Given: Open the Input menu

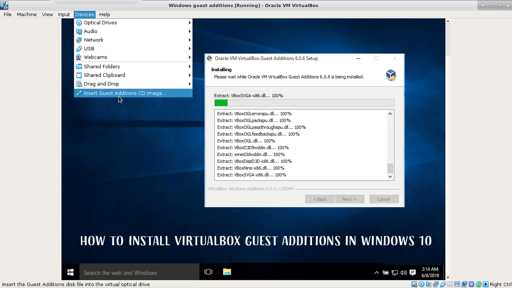Looking at the screenshot, I should (x=64, y=14).
